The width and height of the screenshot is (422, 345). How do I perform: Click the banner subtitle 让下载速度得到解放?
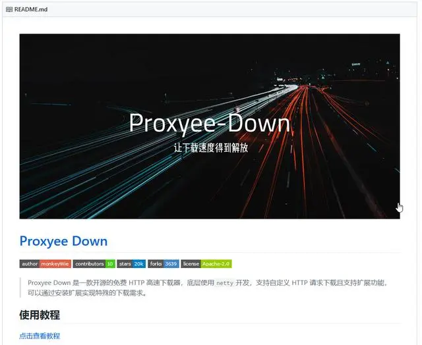tap(211, 147)
